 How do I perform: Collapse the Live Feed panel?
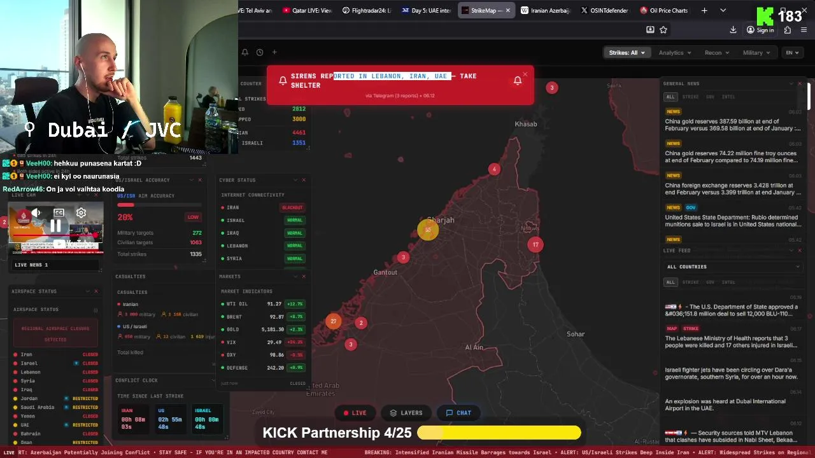coord(791,251)
